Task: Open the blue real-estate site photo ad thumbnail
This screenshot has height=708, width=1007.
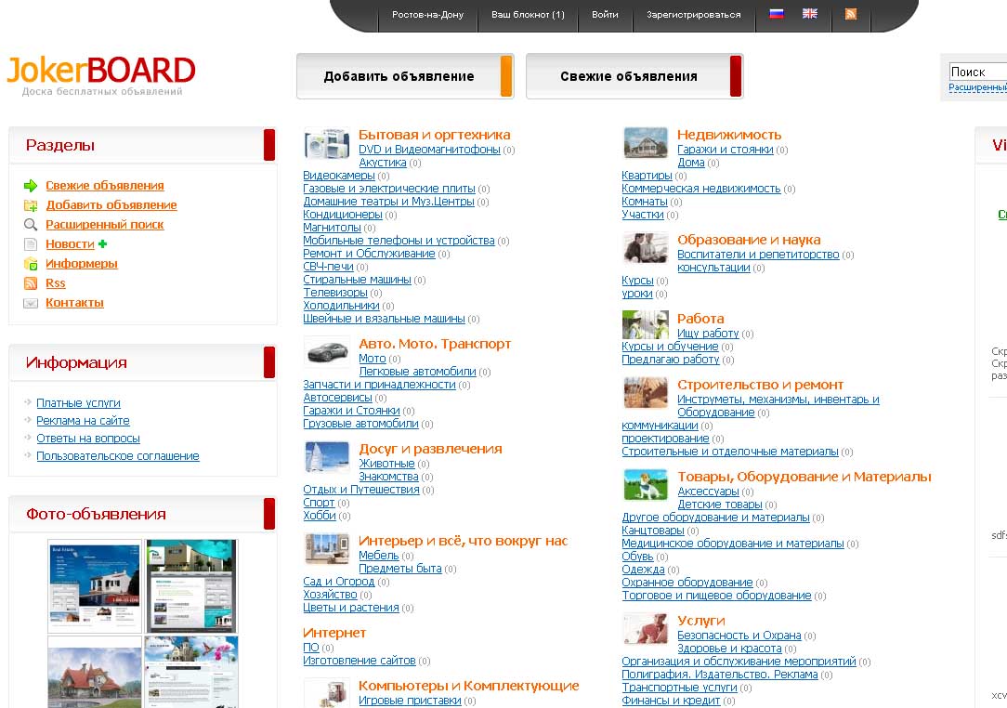Action: (x=95, y=586)
